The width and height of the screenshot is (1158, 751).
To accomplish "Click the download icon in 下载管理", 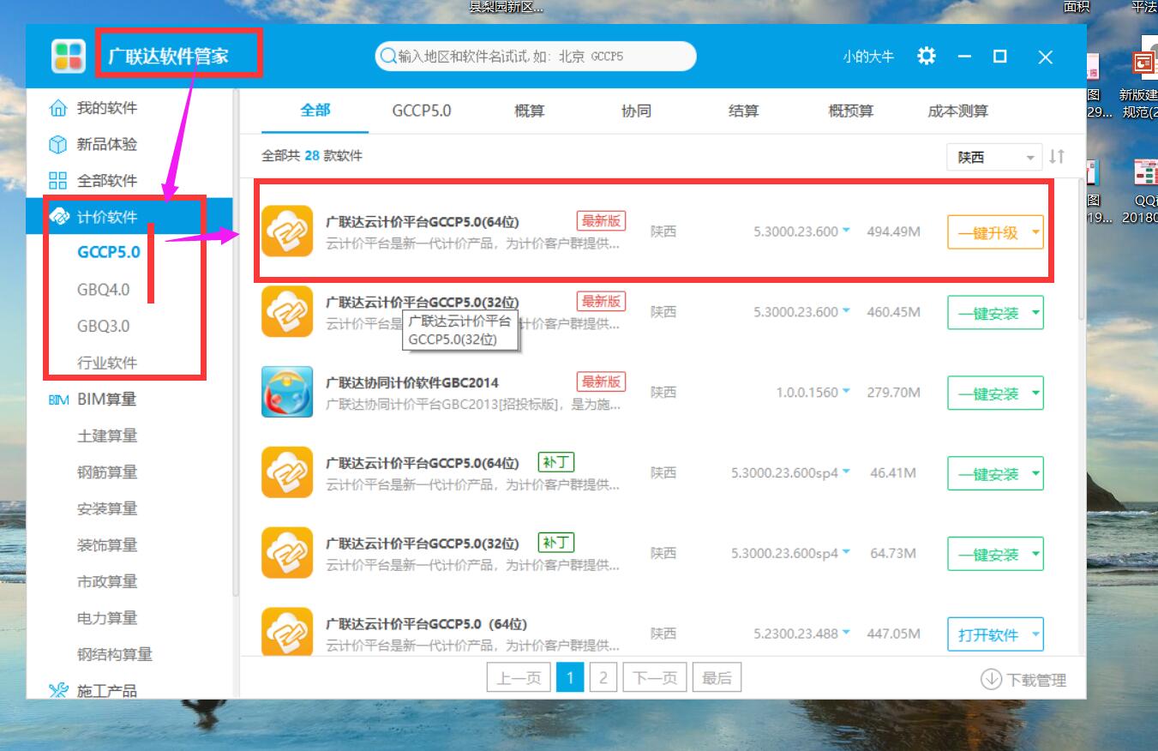I will pos(991,680).
